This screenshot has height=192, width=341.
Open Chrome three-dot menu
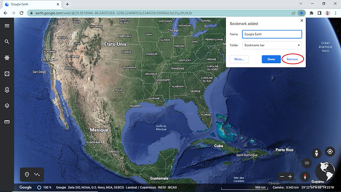(335, 13)
